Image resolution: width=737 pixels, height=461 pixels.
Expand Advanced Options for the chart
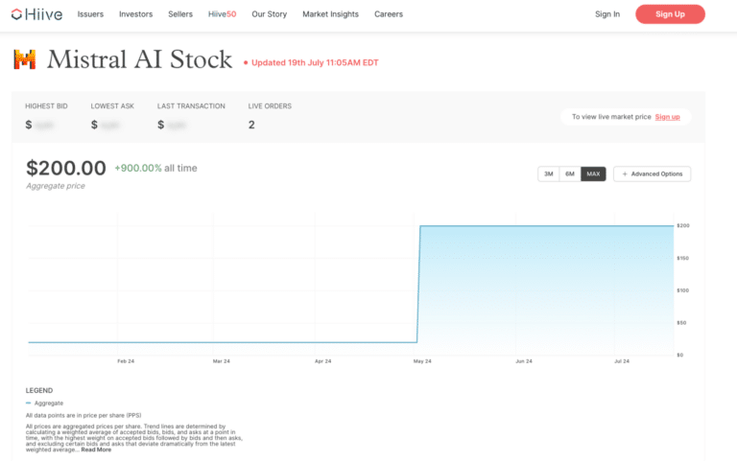click(653, 173)
